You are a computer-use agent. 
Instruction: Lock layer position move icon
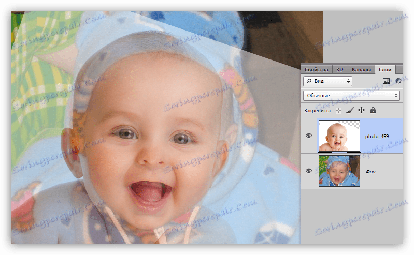[x=361, y=110]
